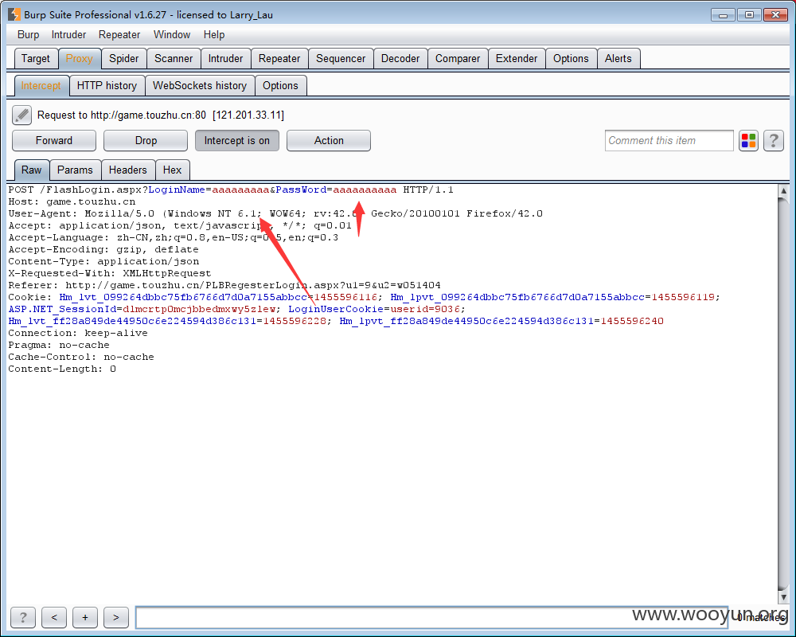Click the Burp Suite logo icon in the title bar
This screenshot has width=796, height=637.
coord(14,15)
